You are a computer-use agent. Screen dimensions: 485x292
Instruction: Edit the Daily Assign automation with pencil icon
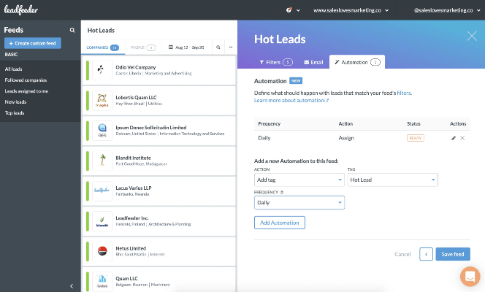pos(454,137)
